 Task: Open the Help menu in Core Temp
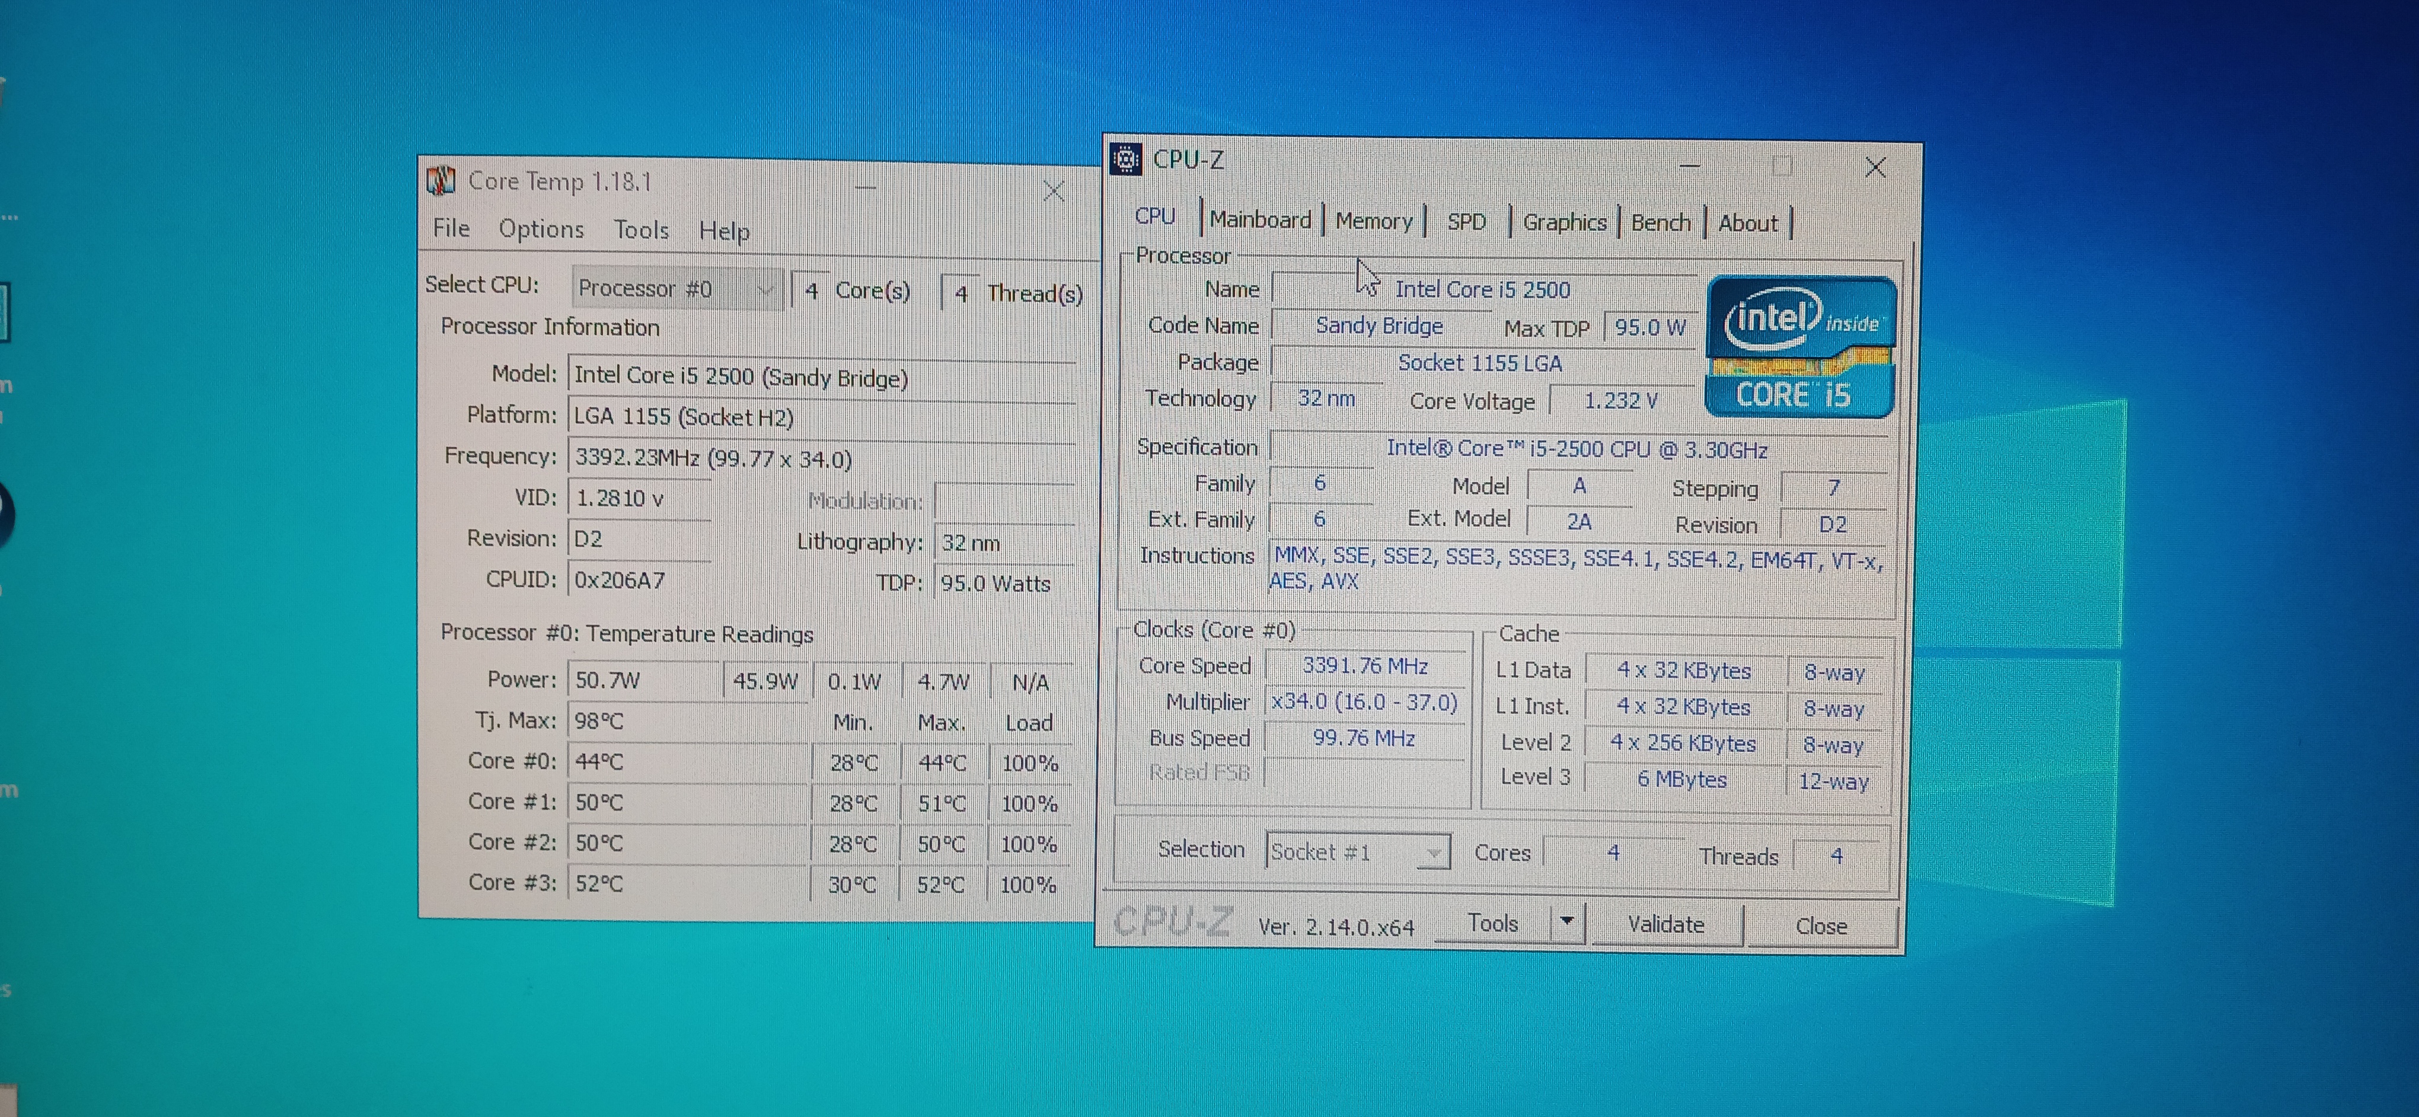pyautogui.click(x=724, y=231)
